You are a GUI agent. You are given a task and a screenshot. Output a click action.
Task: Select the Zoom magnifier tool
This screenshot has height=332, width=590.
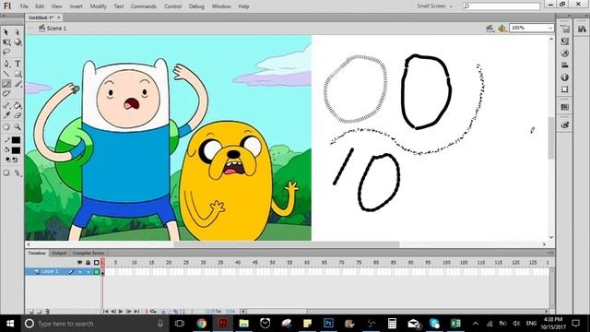[18, 127]
